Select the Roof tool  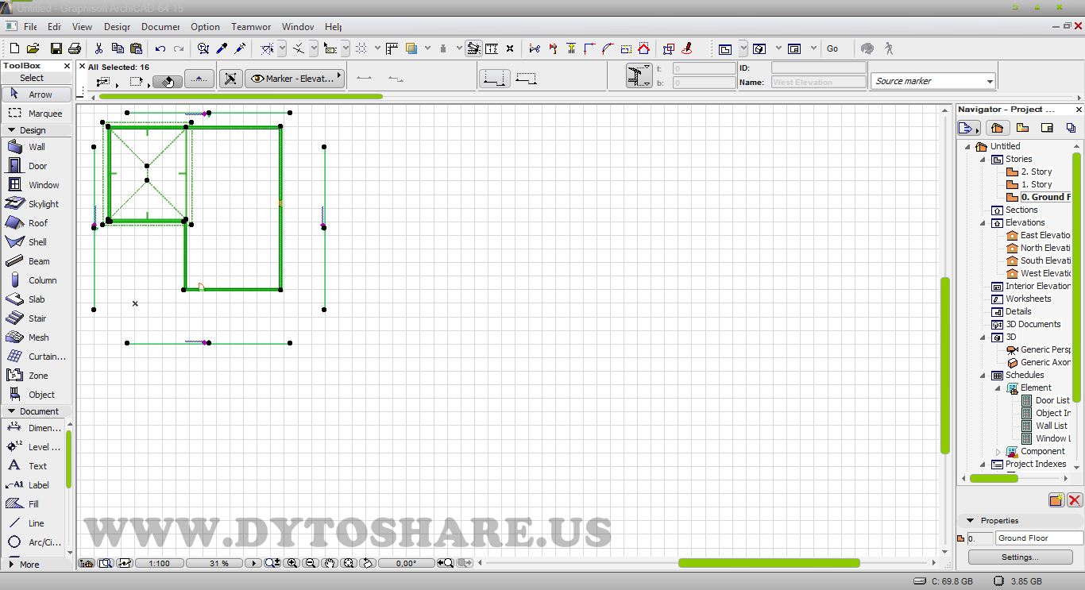tap(37, 223)
